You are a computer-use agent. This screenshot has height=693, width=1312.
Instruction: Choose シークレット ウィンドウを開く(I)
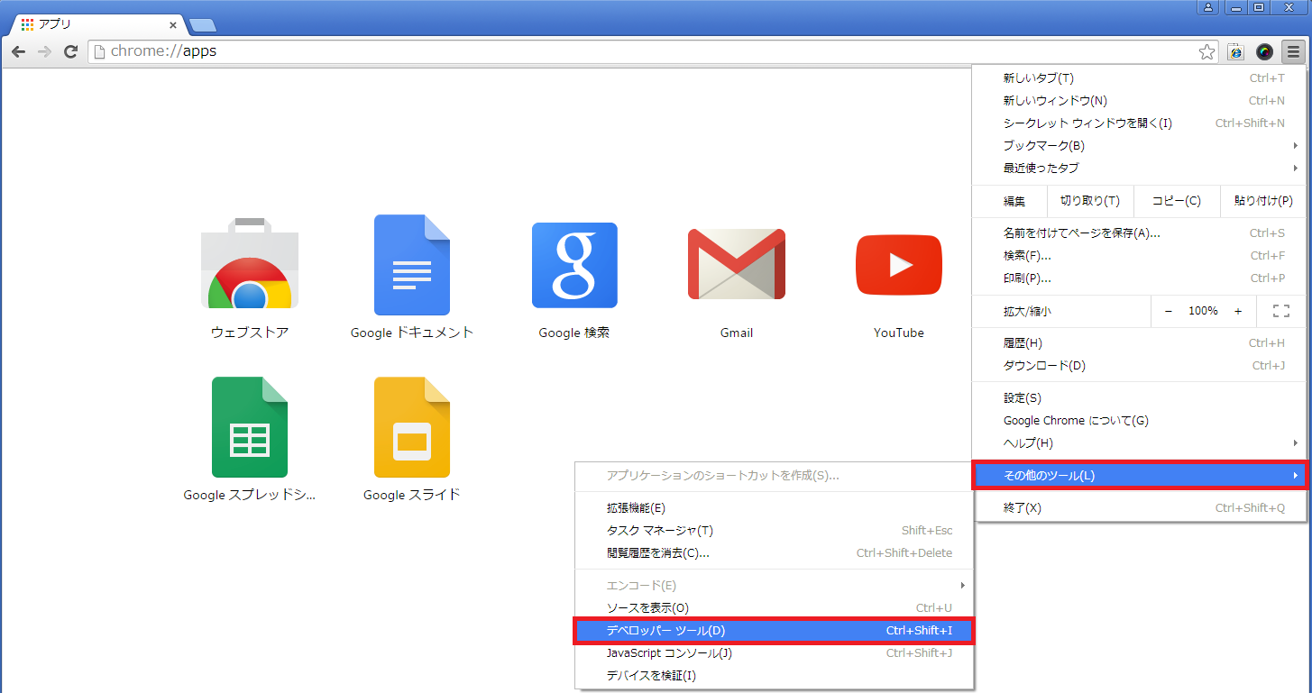point(1140,123)
